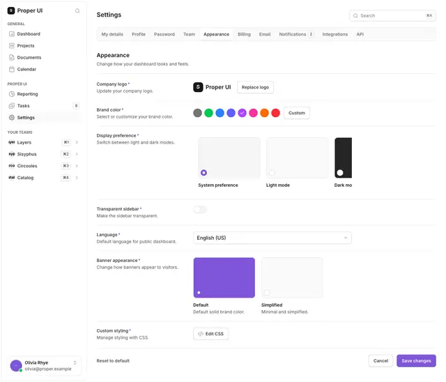The image size is (446, 382).
Task: Choose the gray brand color swatch
Action: tap(197, 113)
